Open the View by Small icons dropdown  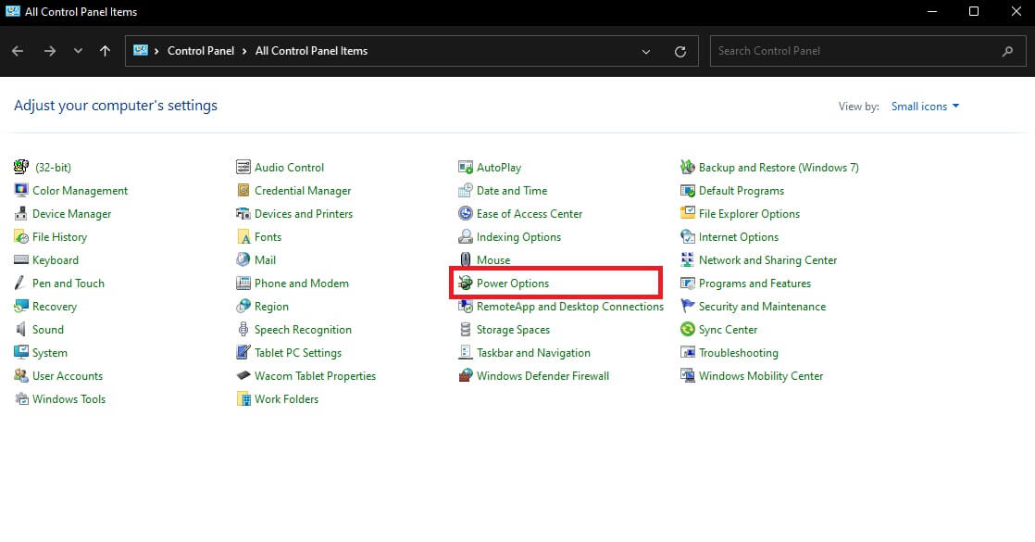point(925,107)
